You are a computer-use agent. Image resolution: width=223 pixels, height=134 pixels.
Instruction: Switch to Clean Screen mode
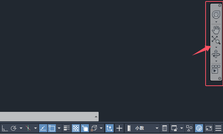[x=208, y=128]
